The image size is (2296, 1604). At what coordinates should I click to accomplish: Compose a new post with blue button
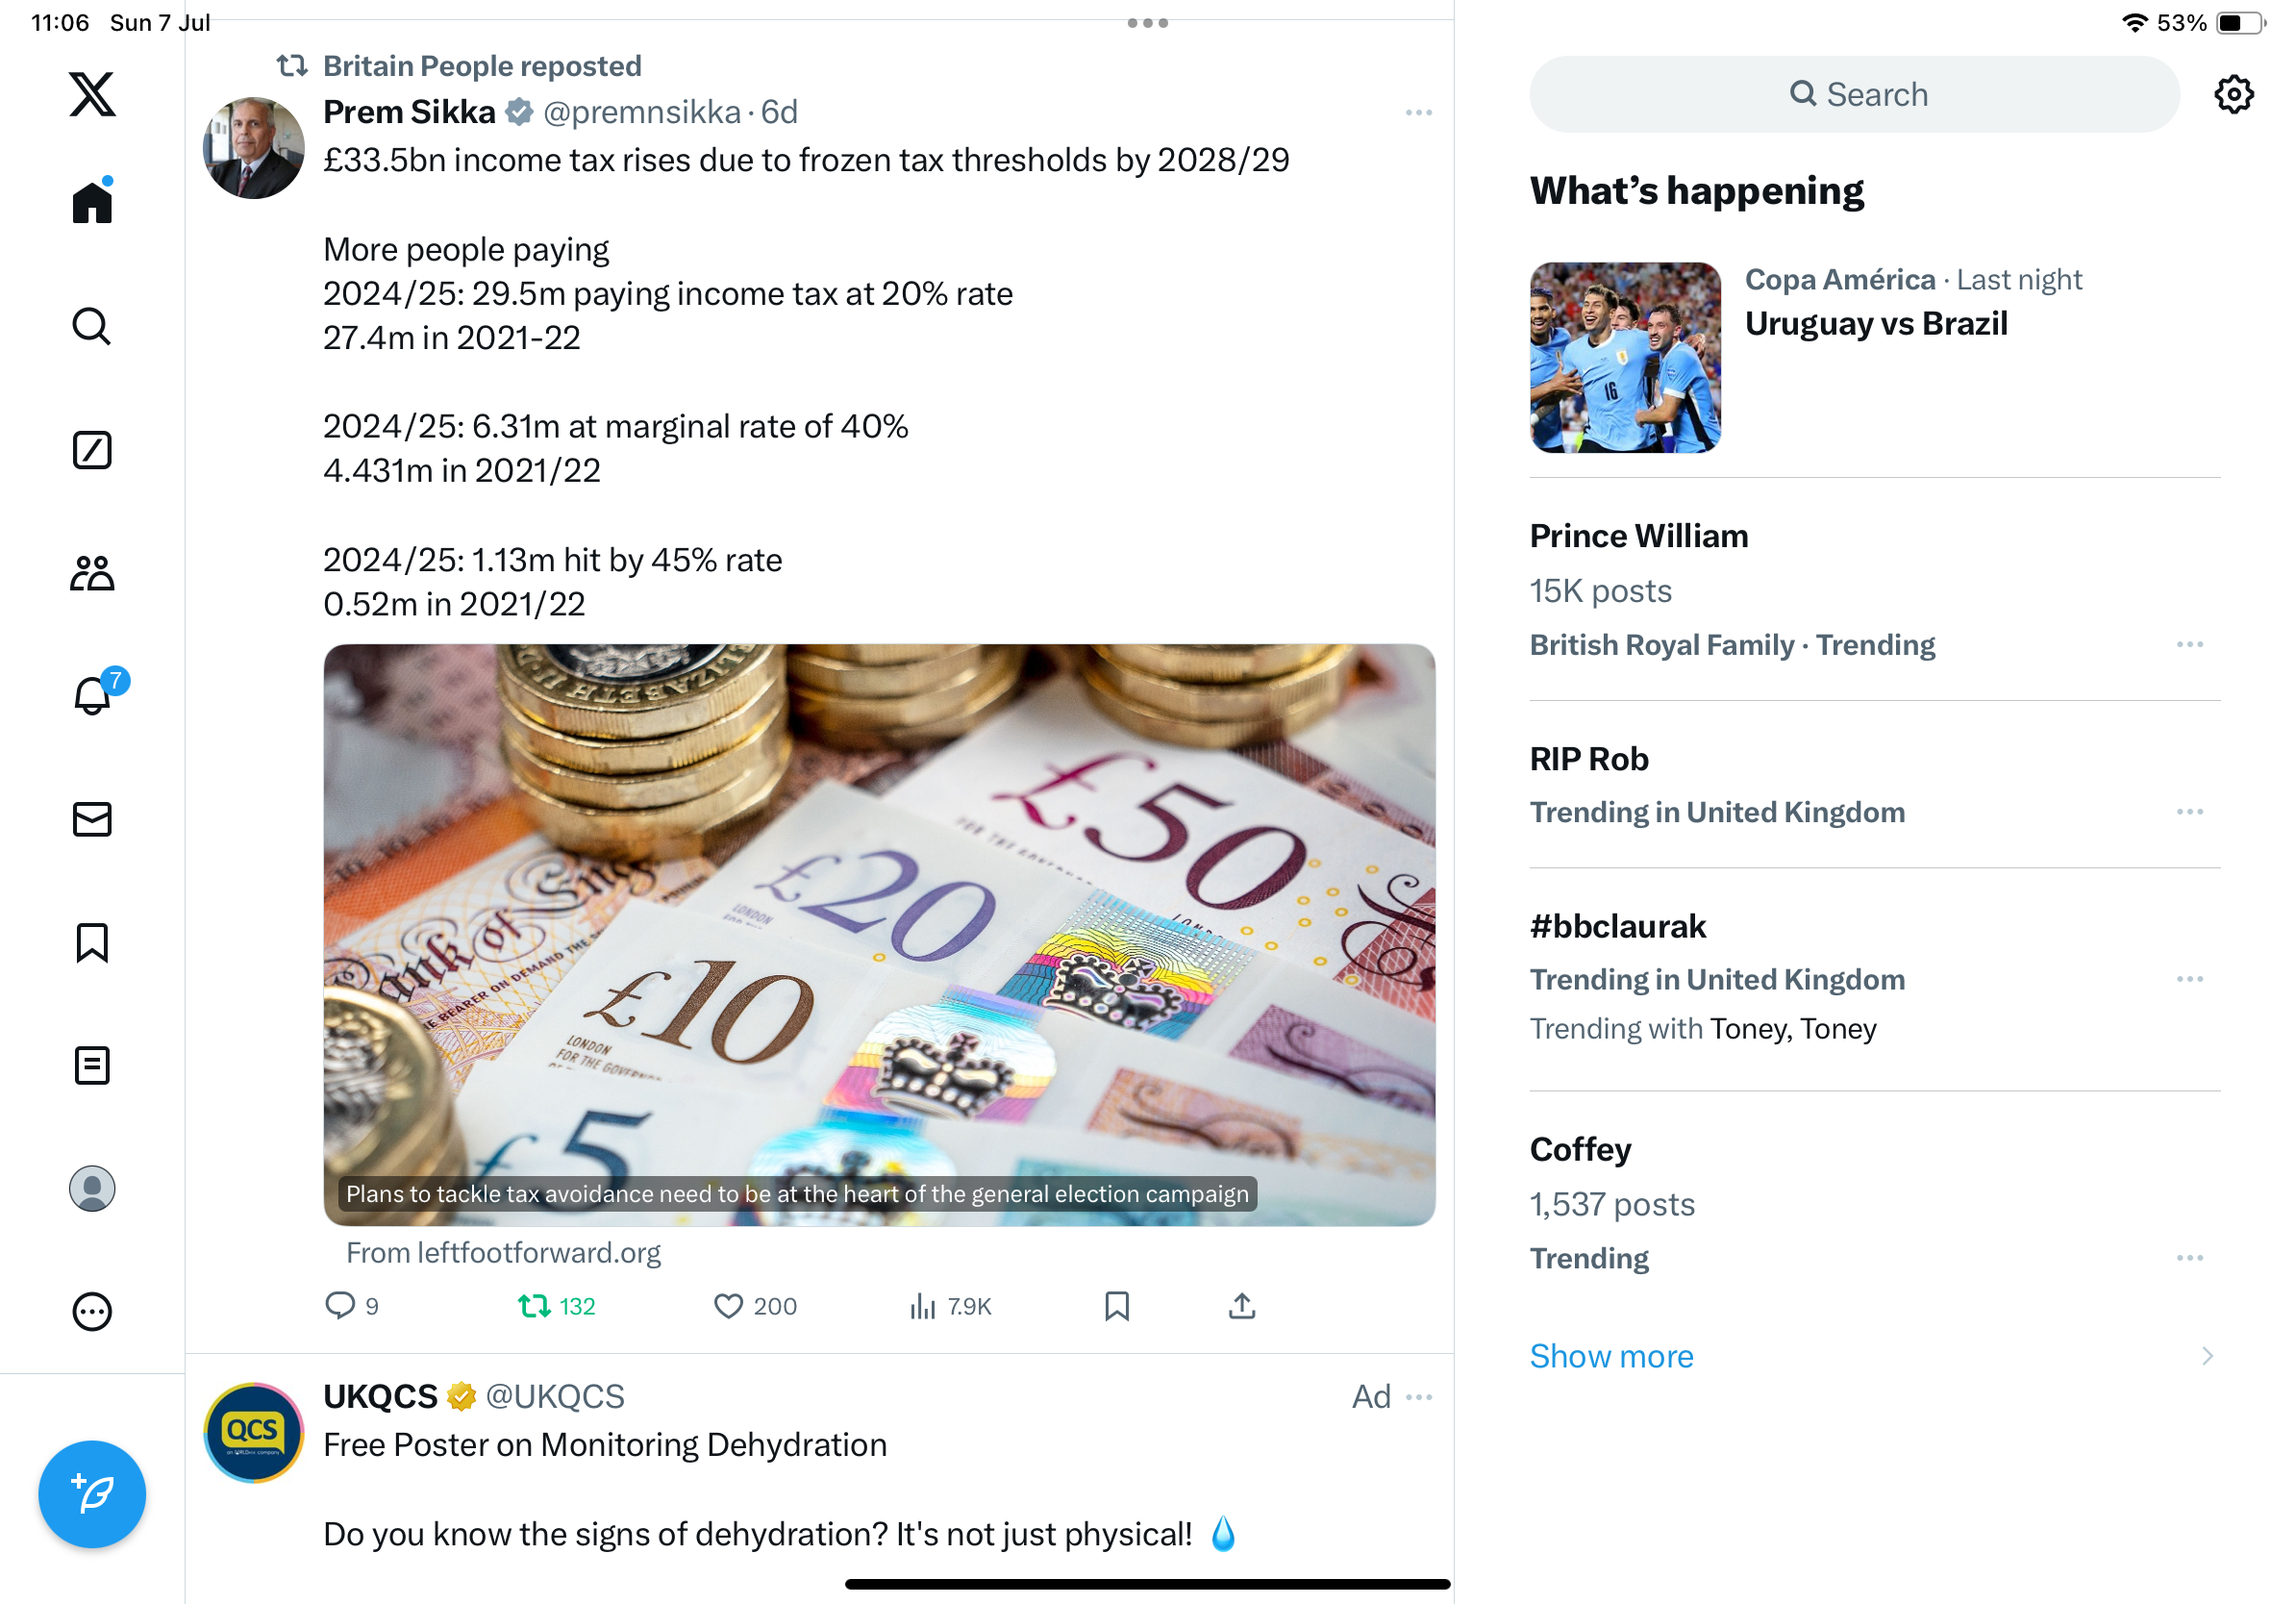coord(92,1494)
